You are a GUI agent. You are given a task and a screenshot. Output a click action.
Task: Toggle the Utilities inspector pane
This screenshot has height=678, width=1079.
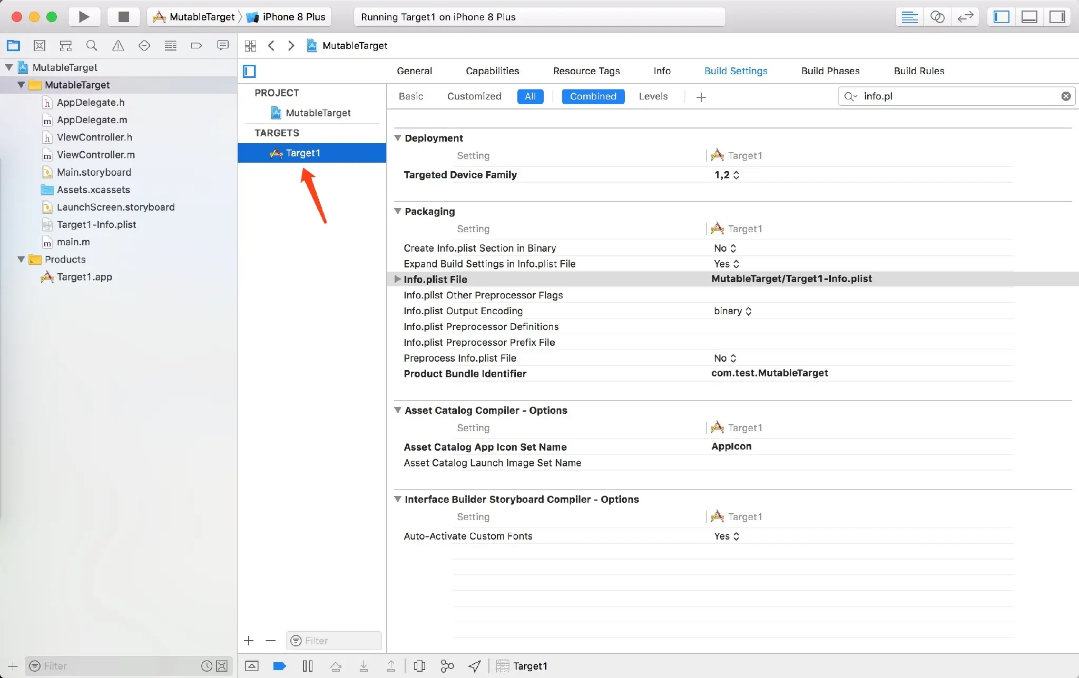tap(1057, 17)
